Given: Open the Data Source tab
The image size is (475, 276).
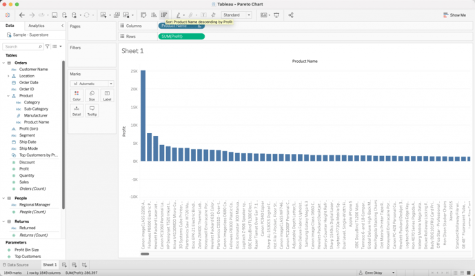Looking at the screenshot, I should tap(16, 265).
